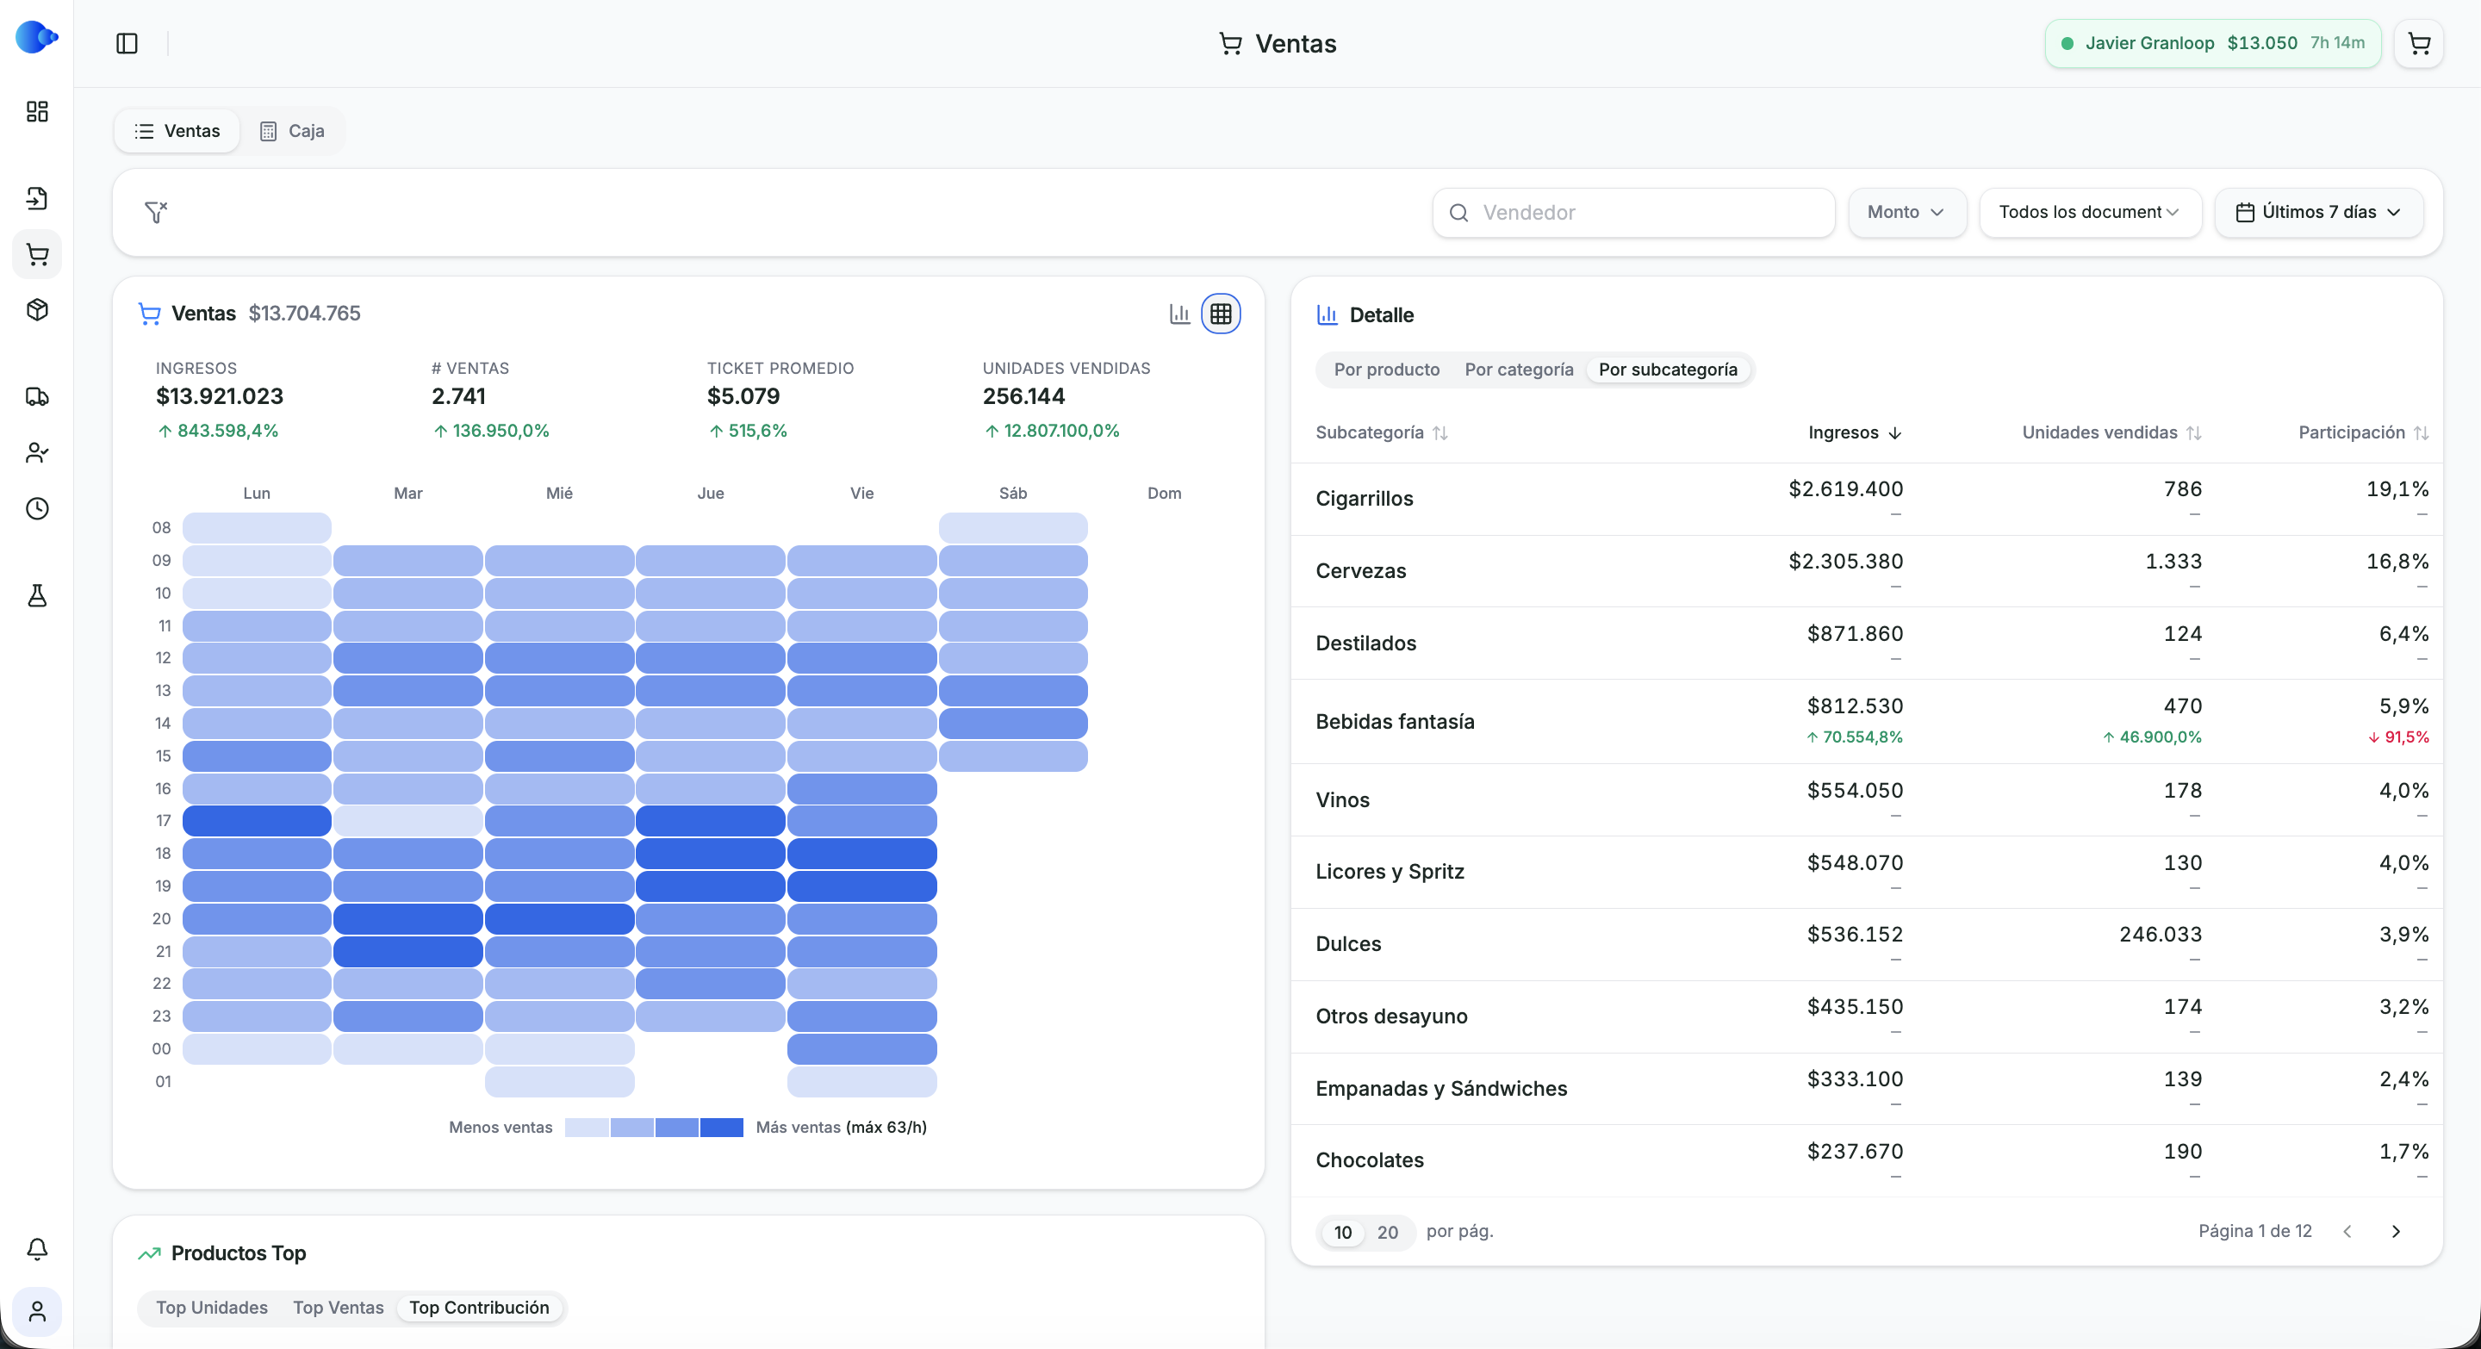Image resolution: width=2481 pixels, height=1349 pixels.
Task: Open the dashboard grid icon in sidebar
Action: 36,112
